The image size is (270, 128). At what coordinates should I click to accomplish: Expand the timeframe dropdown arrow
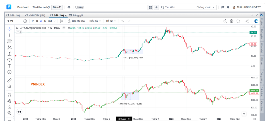[55, 21]
